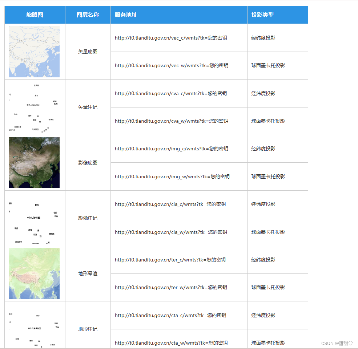Viewport: 358px width, 349px height.
Task: Click the cia_c/wmts service URL
Action: pyautogui.click(x=170, y=204)
